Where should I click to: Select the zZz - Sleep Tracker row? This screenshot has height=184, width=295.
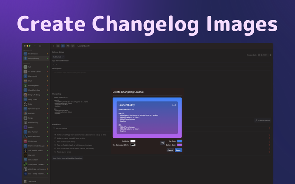pyautogui.click(x=36, y=174)
